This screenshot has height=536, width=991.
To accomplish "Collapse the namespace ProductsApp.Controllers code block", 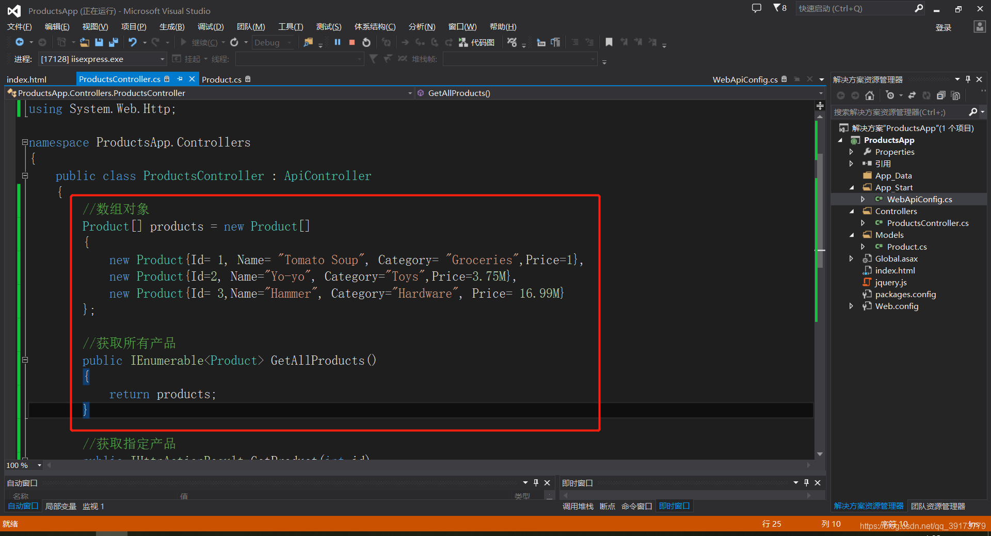I will point(25,142).
